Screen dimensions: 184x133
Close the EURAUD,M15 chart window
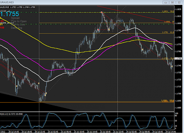tap(179, 2)
